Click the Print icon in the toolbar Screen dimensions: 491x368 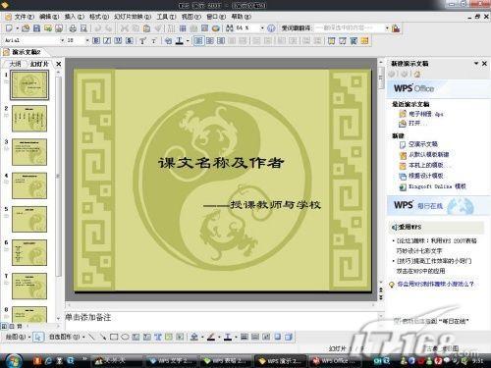click(x=73, y=28)
